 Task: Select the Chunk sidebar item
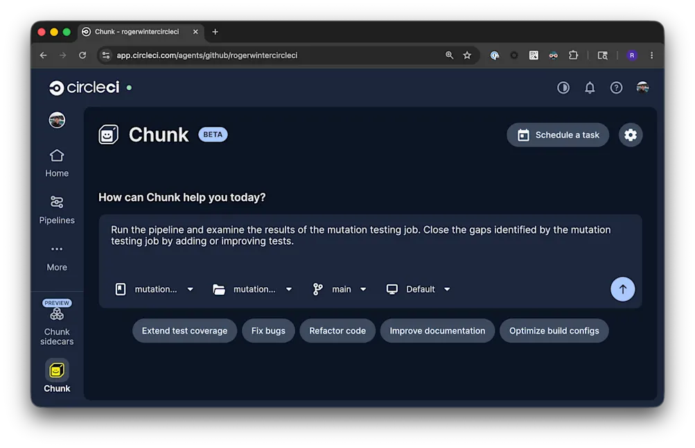pyautogui.click(x=57, y=376)
